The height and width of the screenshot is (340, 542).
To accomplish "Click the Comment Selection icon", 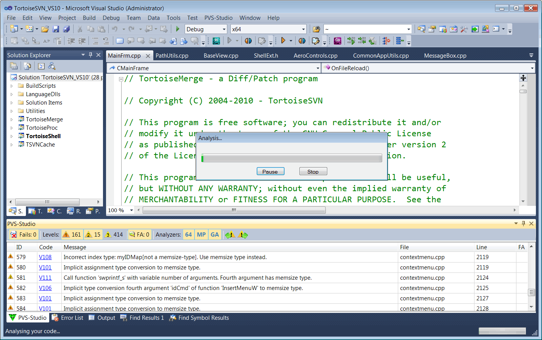I will point(95,41).
